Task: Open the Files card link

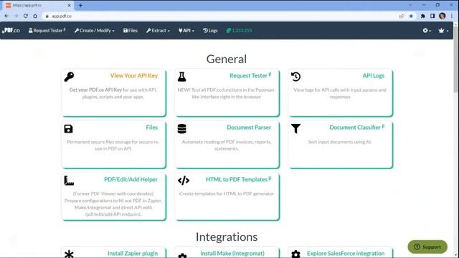Action: [151, 128]
